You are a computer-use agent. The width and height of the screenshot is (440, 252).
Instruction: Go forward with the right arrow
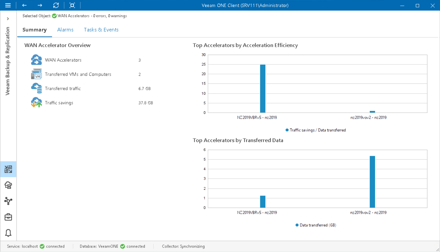coord(40,5)
